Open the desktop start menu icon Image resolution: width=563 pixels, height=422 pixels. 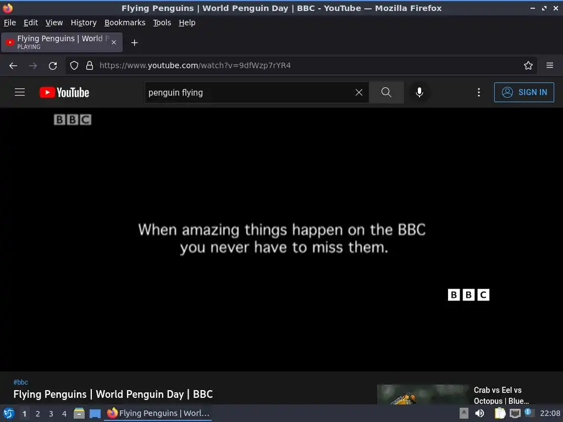click(x=9, y=413)
